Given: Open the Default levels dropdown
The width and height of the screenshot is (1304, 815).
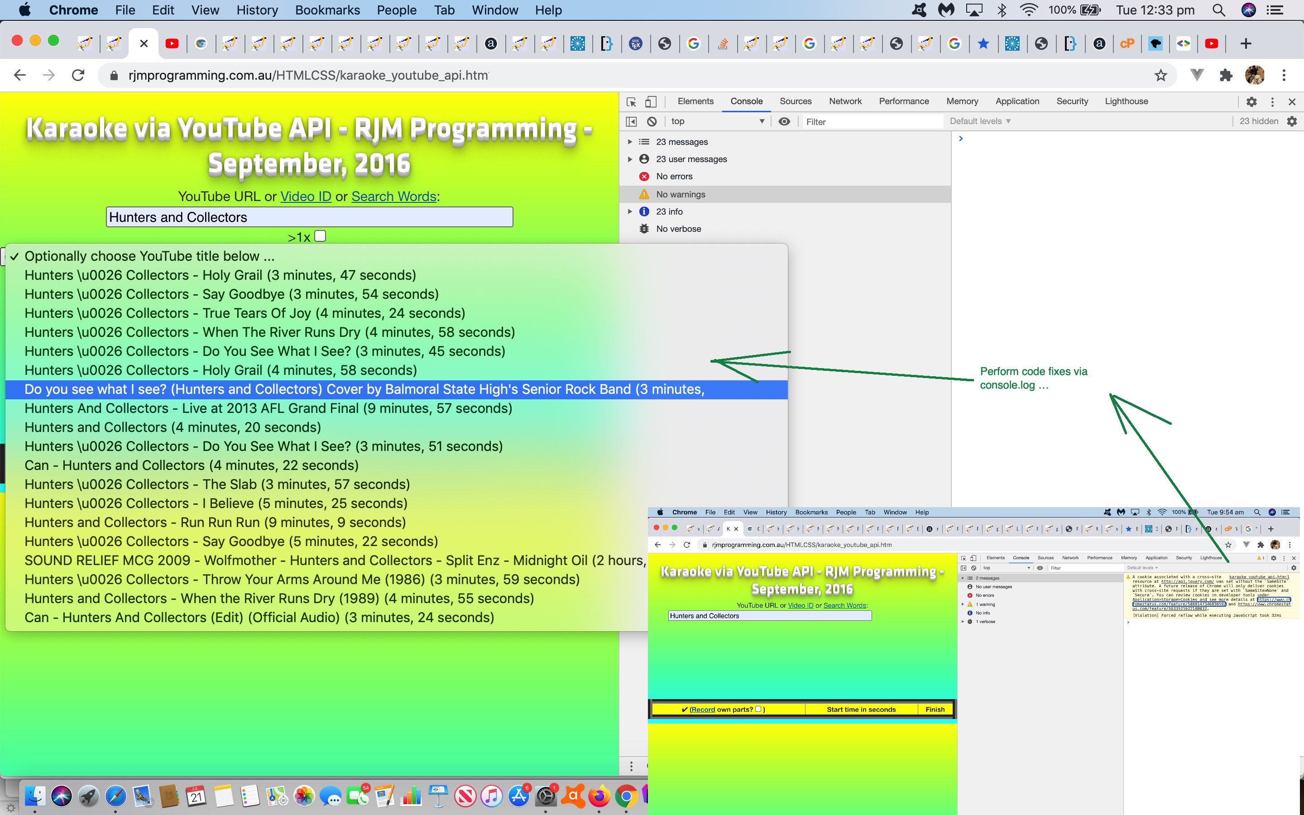Looking at the screenshot, I should (980, 121).
